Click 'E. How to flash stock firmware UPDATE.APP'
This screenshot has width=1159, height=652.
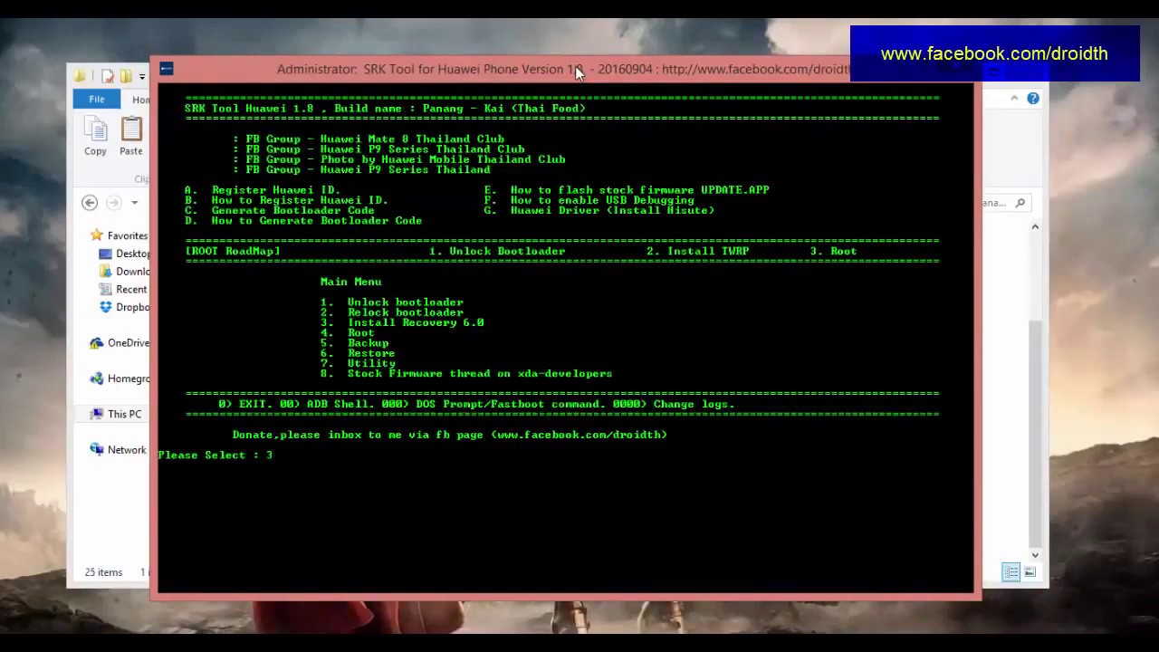point(627,190)
